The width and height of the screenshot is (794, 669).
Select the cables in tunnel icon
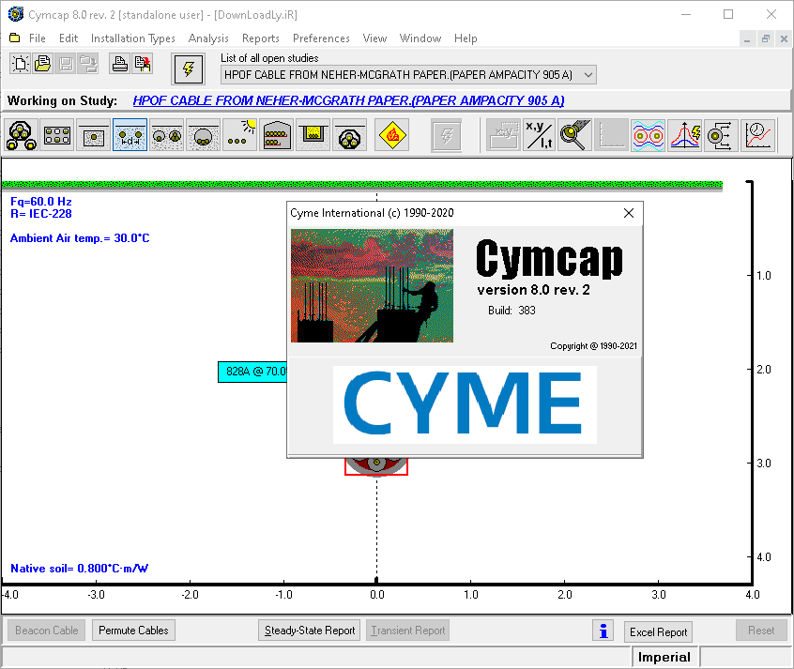click(276, 135)
